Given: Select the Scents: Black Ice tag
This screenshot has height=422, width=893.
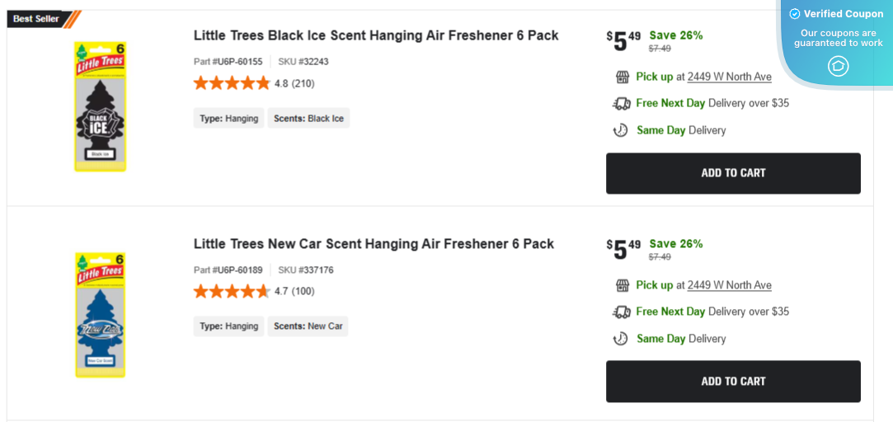Looking at the screenshot, I should [x=308, y=119].
